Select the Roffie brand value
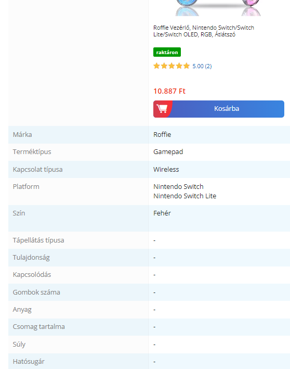 tap(162, 135)
